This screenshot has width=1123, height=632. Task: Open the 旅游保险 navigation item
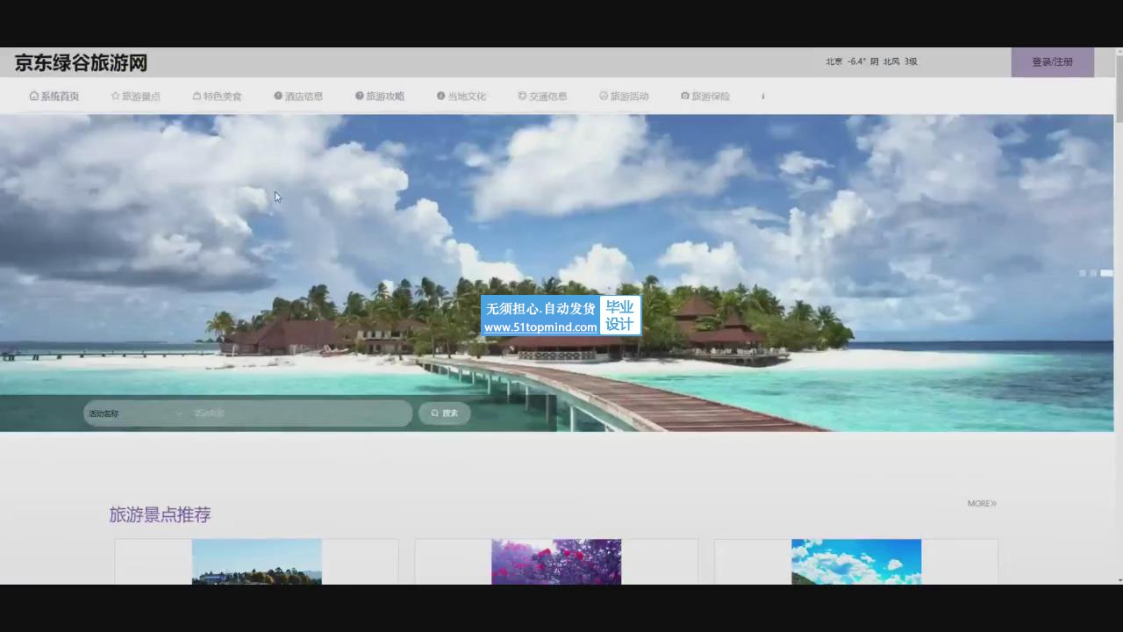click(x=705, y=97)
